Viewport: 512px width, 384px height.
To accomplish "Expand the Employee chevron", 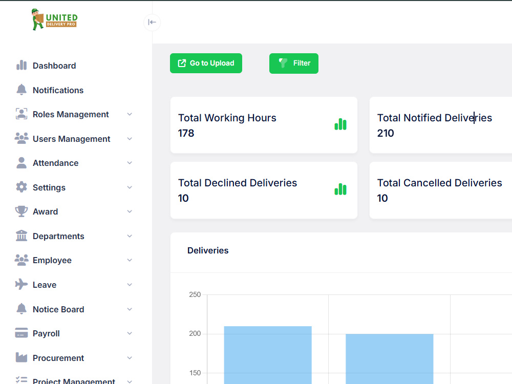I will (130, 260).
